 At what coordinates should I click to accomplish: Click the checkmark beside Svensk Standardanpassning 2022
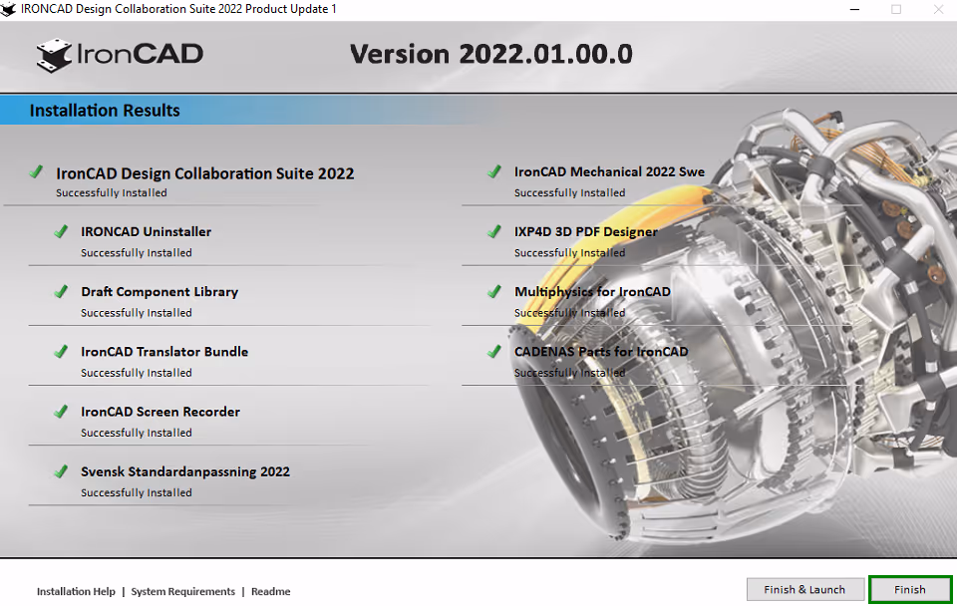pos(61,470)
